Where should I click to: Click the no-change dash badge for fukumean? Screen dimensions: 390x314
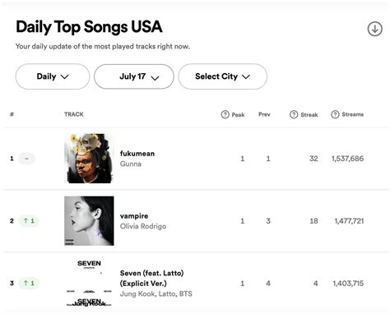26,159
